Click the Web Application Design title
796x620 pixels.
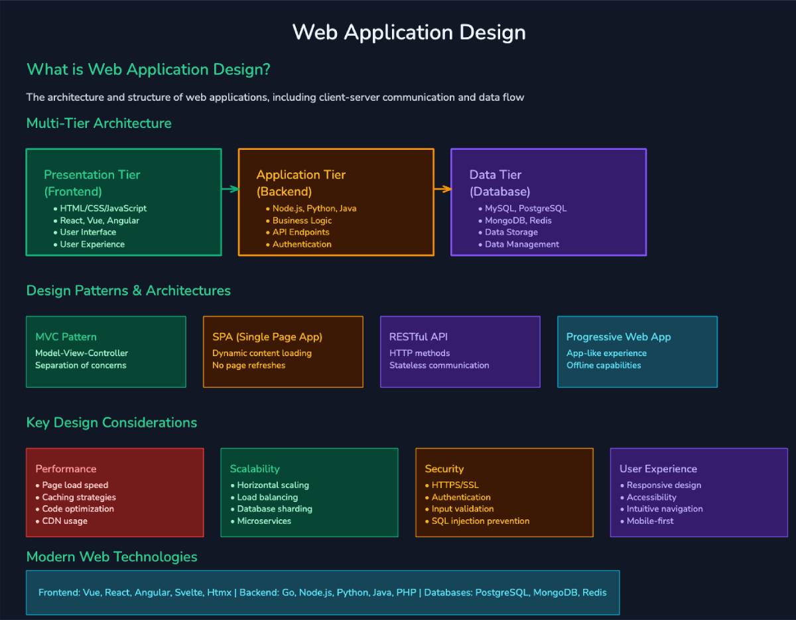coord(408,32)
